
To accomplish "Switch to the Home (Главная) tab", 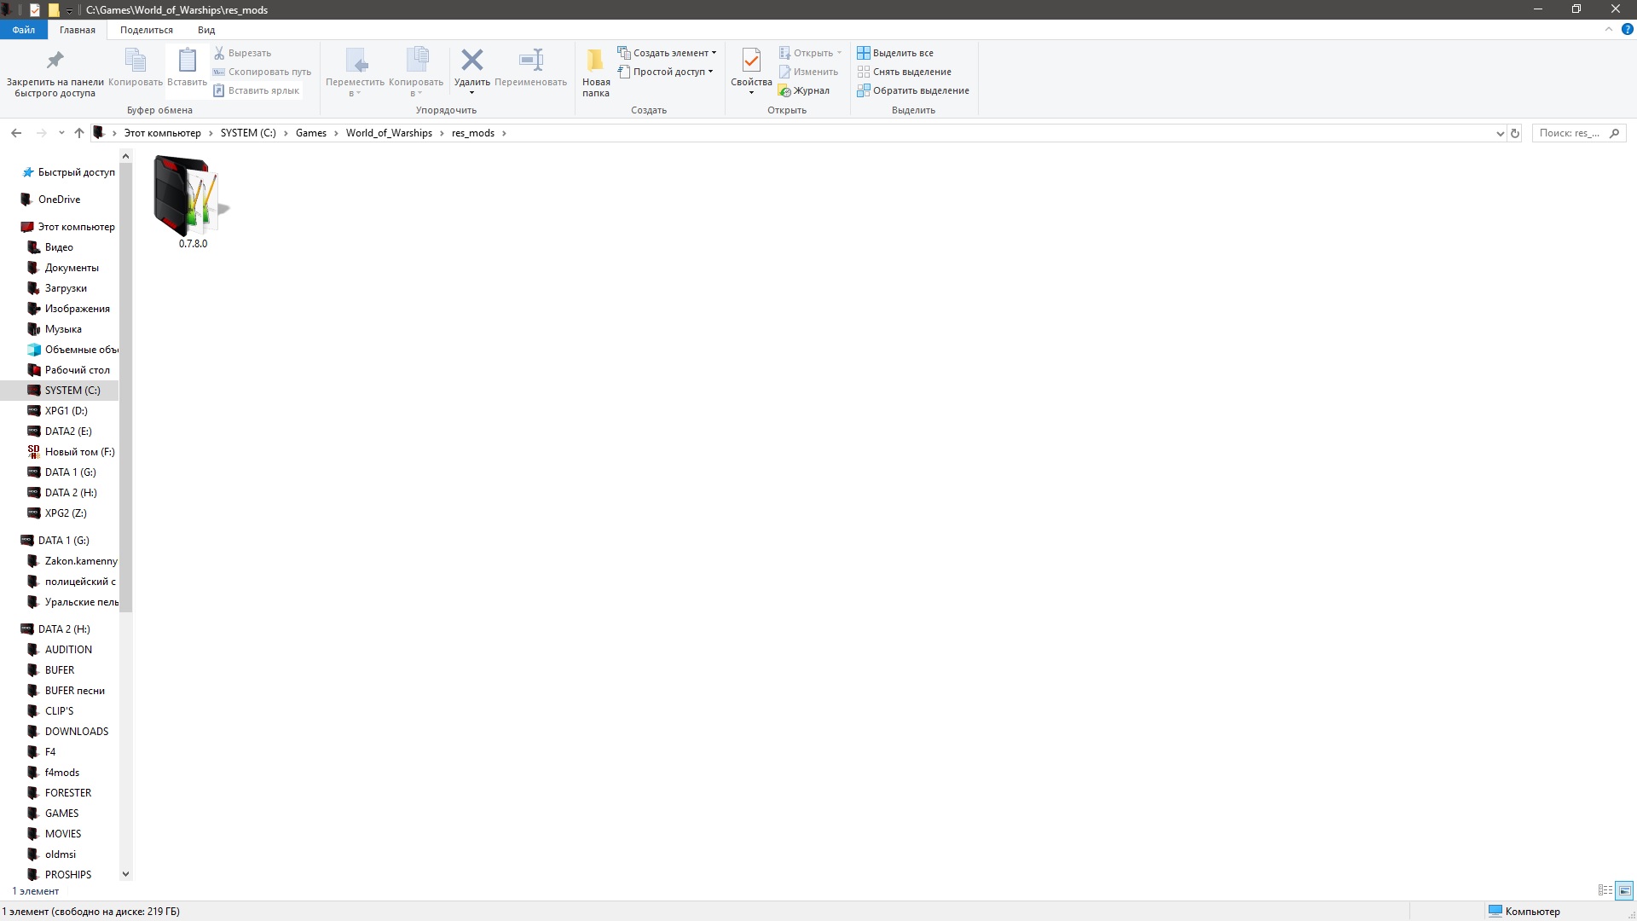I will coord(78,30).
